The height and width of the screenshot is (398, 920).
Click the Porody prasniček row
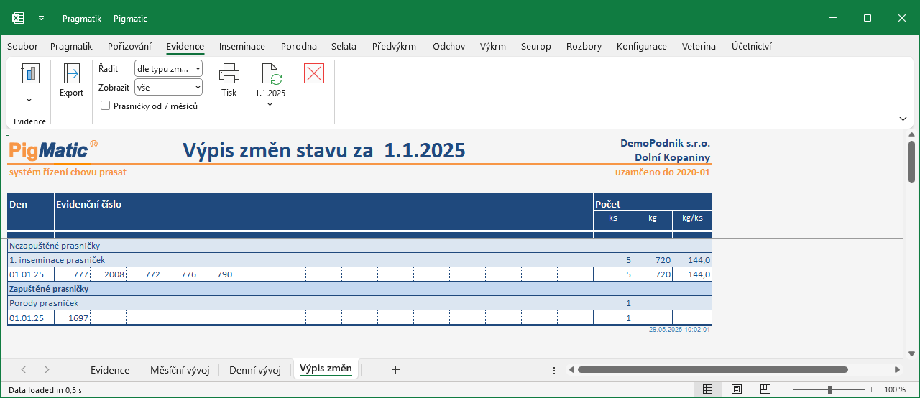[x=359, y=303]
